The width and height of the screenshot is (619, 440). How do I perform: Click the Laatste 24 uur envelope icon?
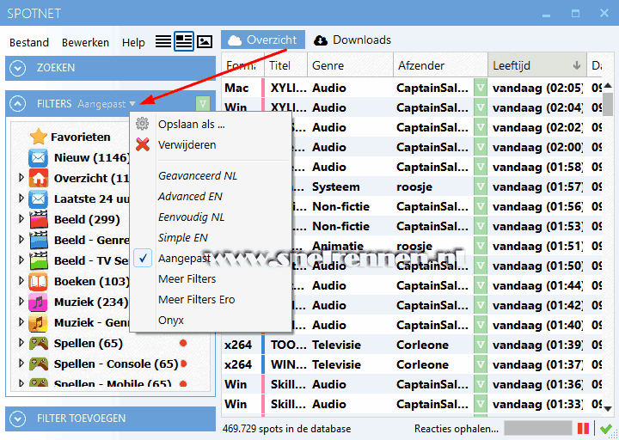pos(39,199)
